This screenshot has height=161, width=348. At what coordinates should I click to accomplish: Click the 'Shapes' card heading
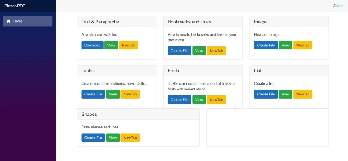tap(89, 115)
